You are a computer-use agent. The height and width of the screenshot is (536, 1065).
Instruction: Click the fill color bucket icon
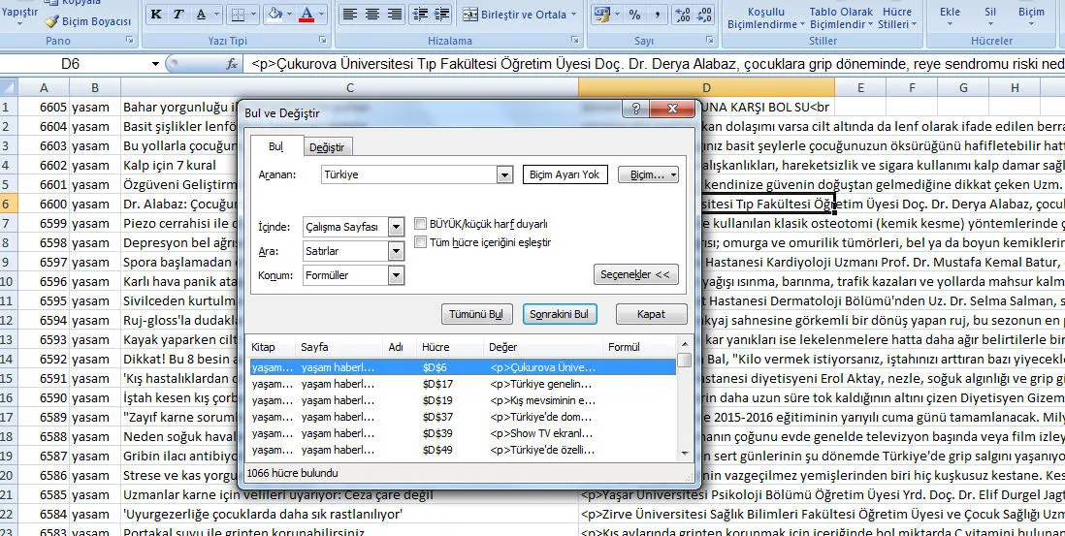[x=274, y=15]
